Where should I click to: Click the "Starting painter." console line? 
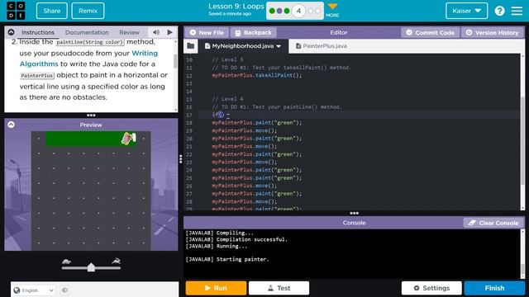pyautogui.click(x=228, y=259)
